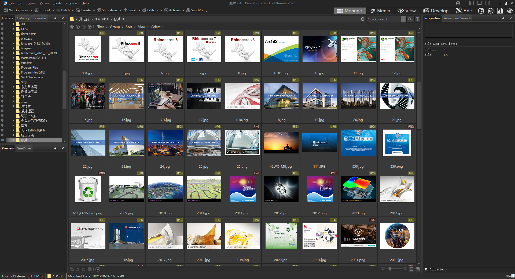The height and width of the screenshot is (279, 515).
Task: Switch to details list view mode icon
Action: click(x=418, y=269)
